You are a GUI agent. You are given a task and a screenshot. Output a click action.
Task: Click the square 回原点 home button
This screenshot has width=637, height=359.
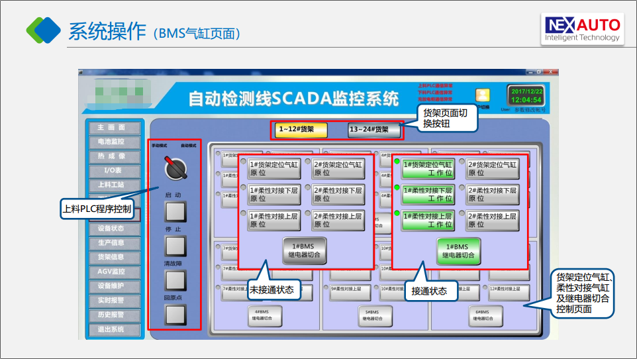point(175,315)
